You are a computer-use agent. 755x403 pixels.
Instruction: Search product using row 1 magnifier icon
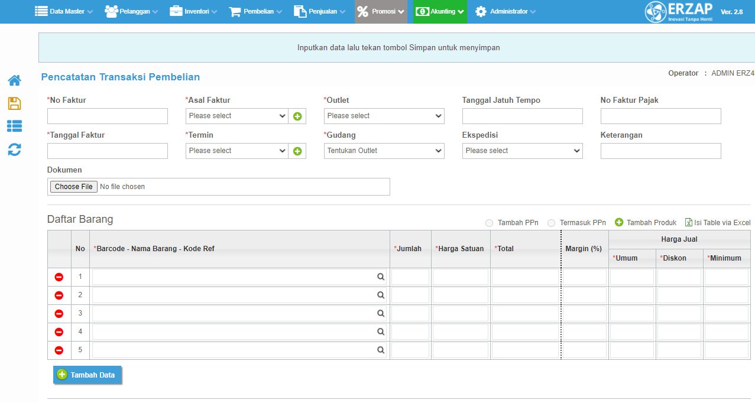381,277
